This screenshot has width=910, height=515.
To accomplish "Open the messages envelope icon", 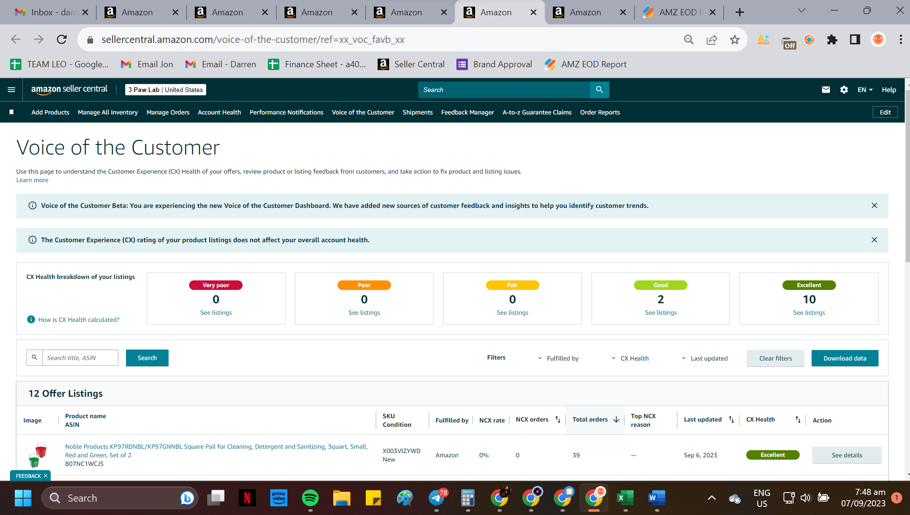I will coord(825,90).
